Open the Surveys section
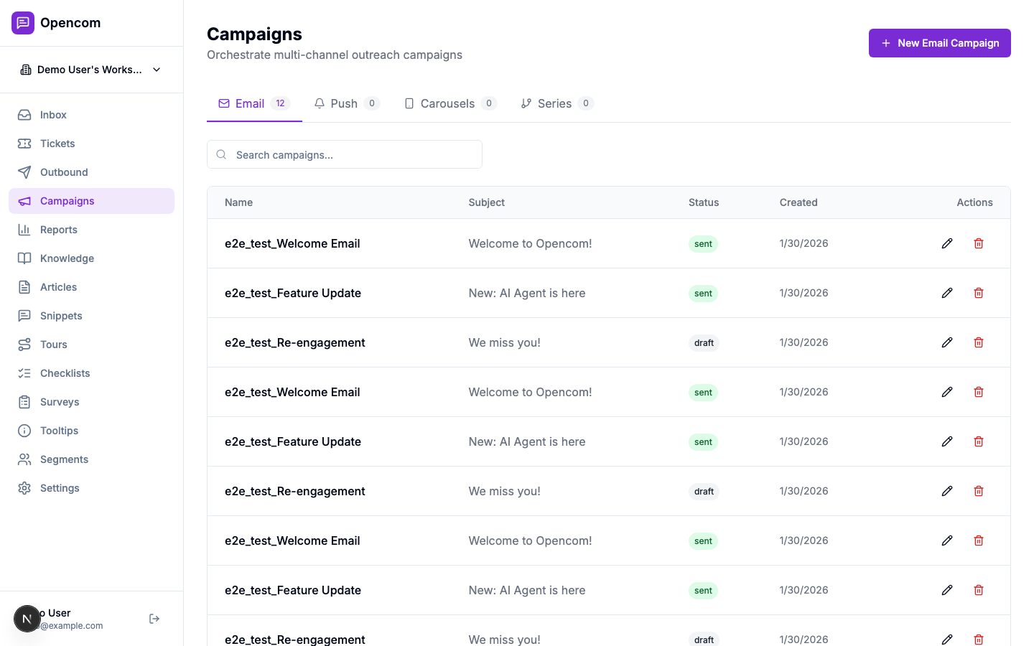 60,402
